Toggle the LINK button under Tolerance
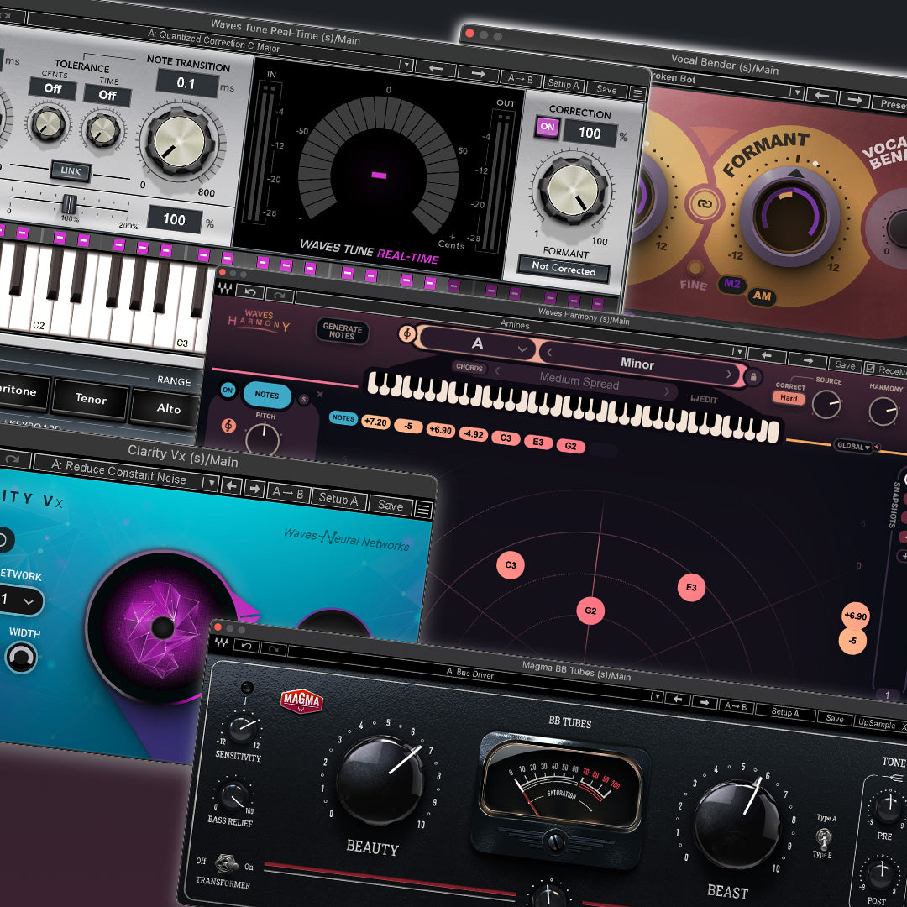Screen dimensions: 907x907 pos(71,171)
